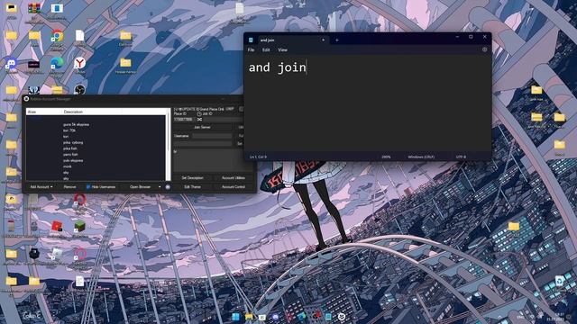Switch to Account Manager via taskbar icon
The image size is (577, 324).
(x=342, y=317)
